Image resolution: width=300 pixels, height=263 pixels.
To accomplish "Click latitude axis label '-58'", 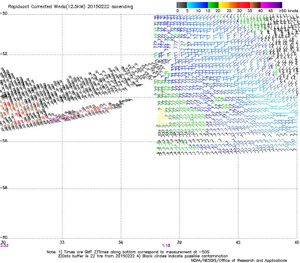I will tap(4, 188).
